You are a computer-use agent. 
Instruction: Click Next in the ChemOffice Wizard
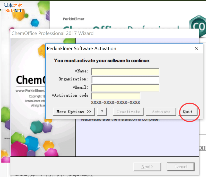coord(147,167)
